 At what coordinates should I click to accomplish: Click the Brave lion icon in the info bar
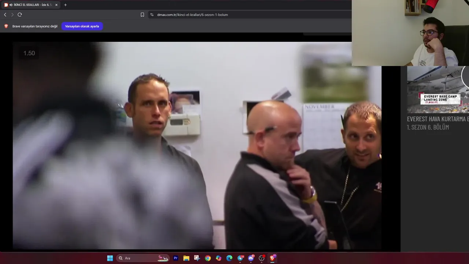(x=6, y=26)
